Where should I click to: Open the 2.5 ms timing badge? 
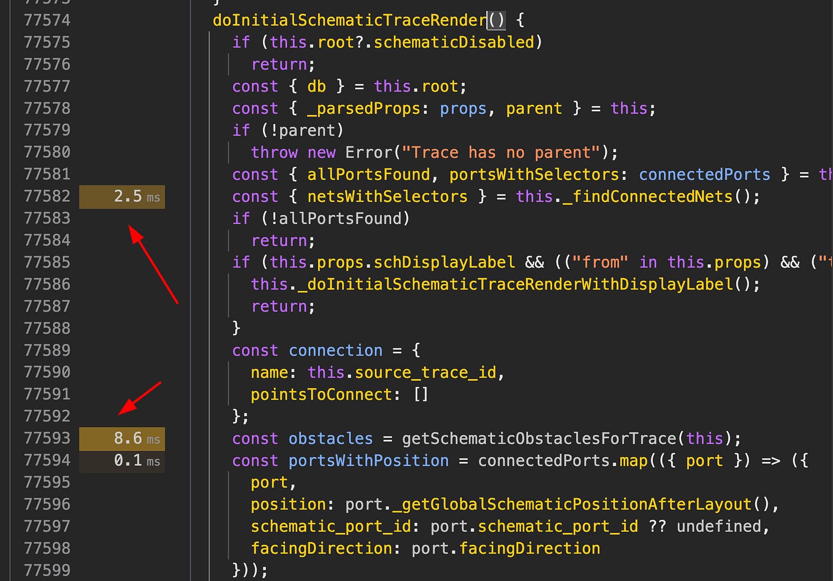(x=122, y=197)
